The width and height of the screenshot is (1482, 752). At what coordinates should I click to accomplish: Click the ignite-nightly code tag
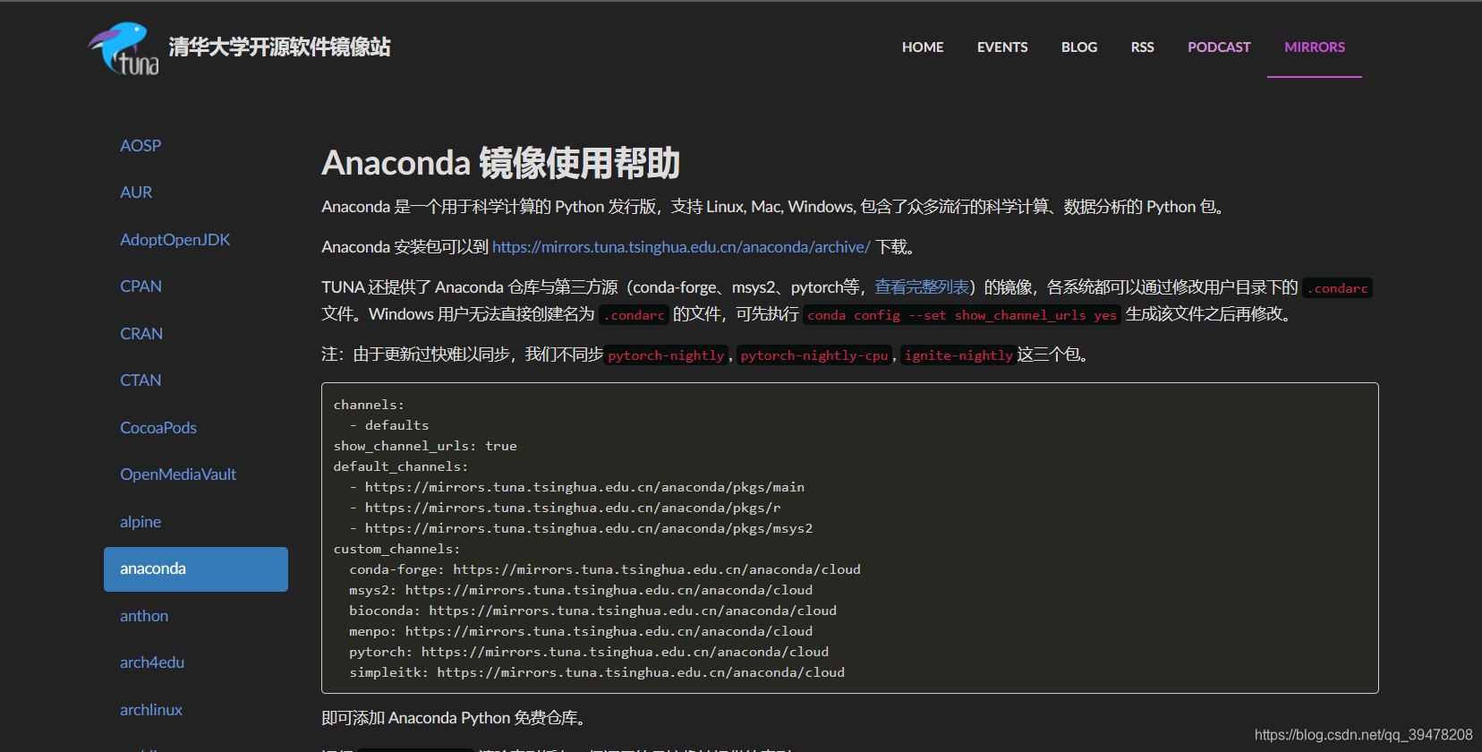coord(958,355)
